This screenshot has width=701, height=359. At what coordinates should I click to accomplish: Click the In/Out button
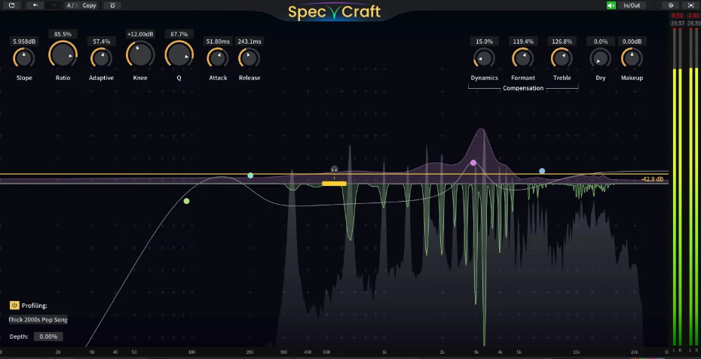point(632,5)
